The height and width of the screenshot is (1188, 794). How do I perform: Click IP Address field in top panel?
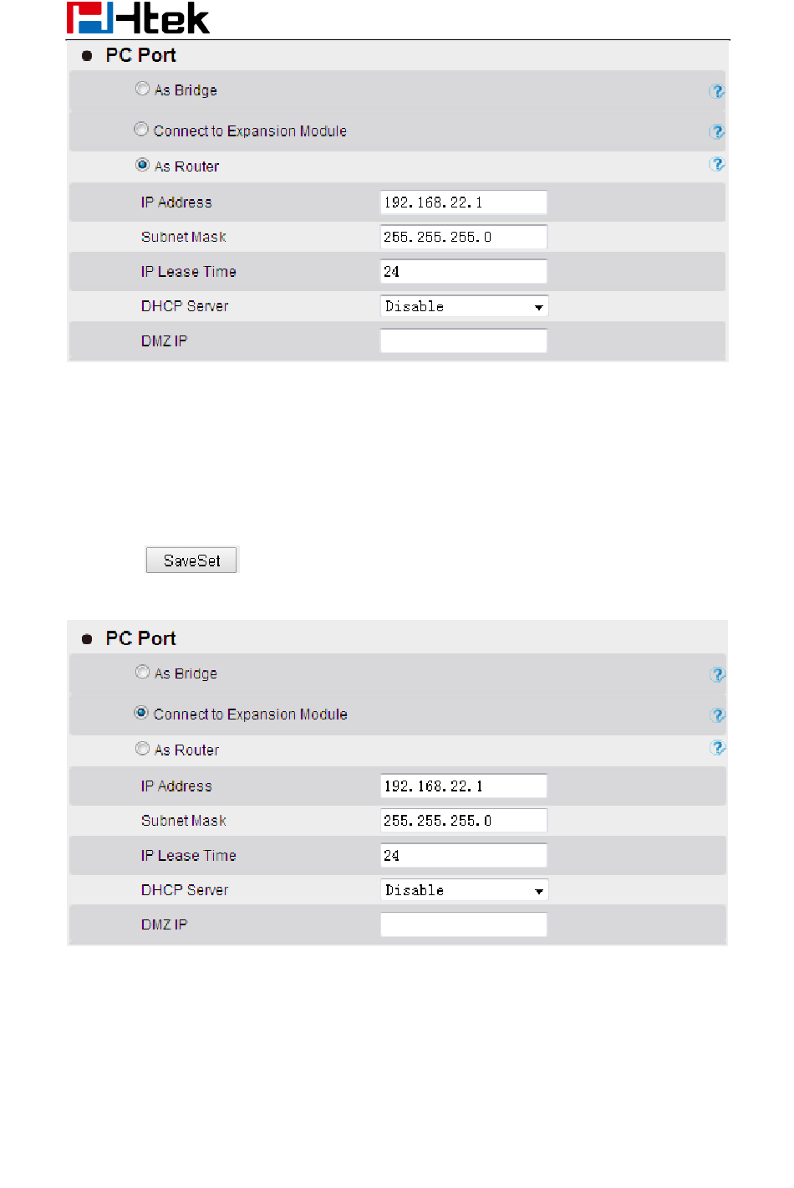tap(464, 202)
